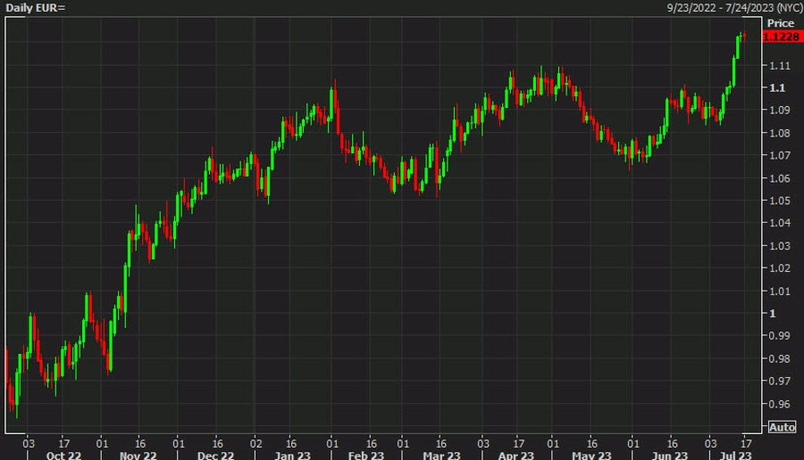The image size is (804, 460).
Task: Click the Daily EUR= chart title
Action: tap(35, 7)
